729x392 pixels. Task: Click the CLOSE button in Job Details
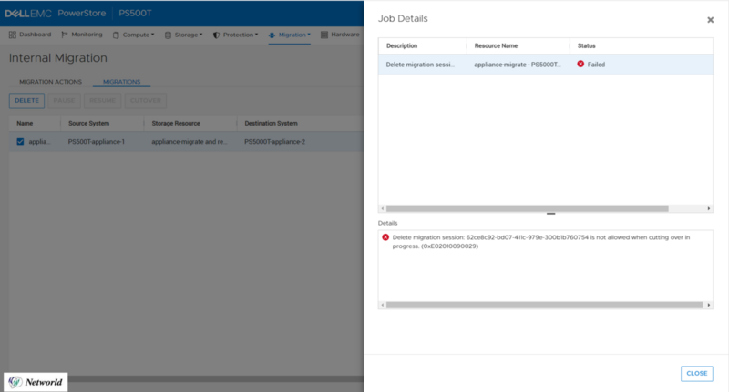coord(696,374)
